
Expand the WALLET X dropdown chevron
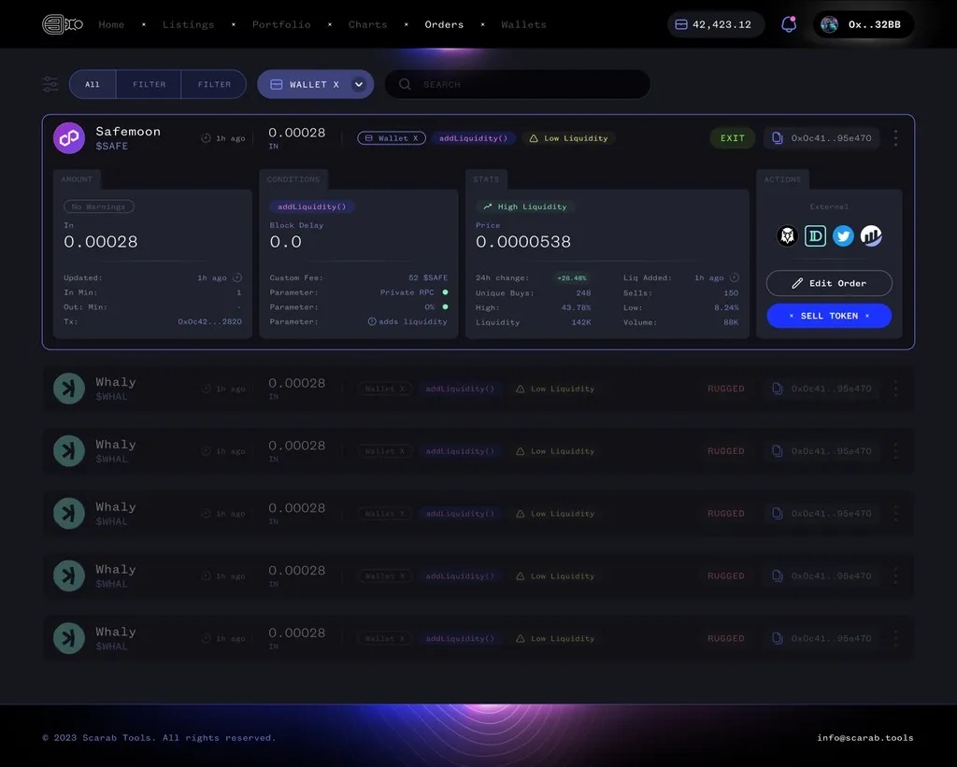pyautogui.click(x=359, y=84)
